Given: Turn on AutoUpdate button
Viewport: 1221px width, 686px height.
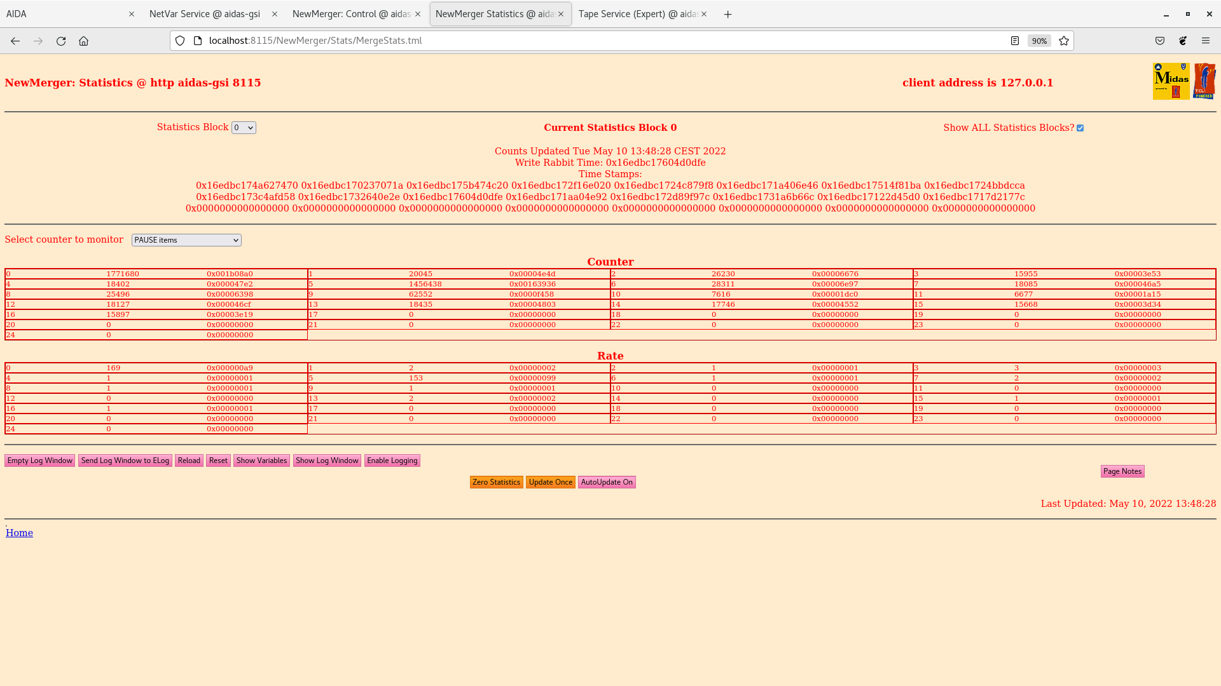Looking at the screenshot, I should point(606,482).
